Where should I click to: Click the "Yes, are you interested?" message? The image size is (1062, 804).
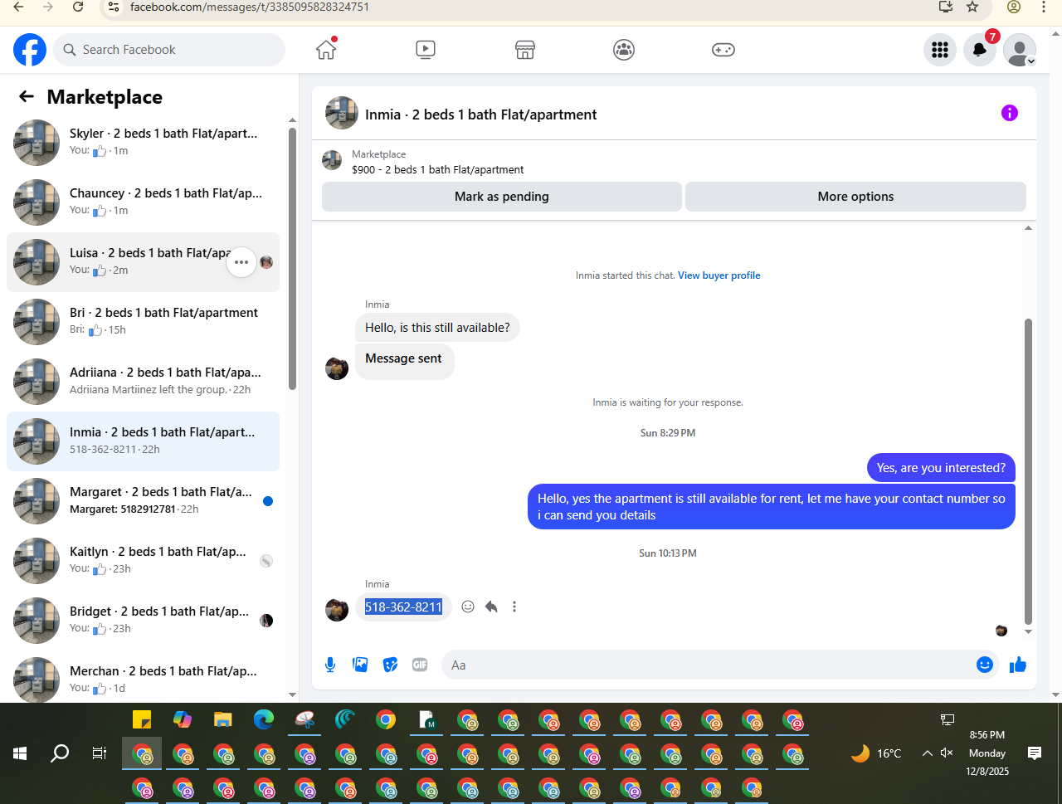tap(941, 468)
